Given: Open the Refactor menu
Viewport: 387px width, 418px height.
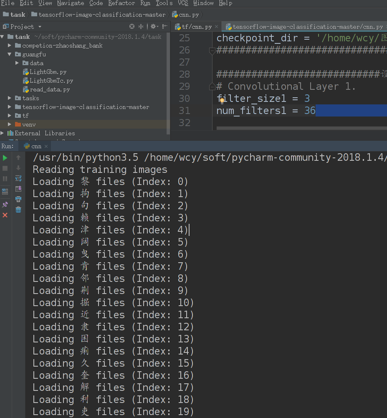Looking at the screenshot, I should point(121,3).
